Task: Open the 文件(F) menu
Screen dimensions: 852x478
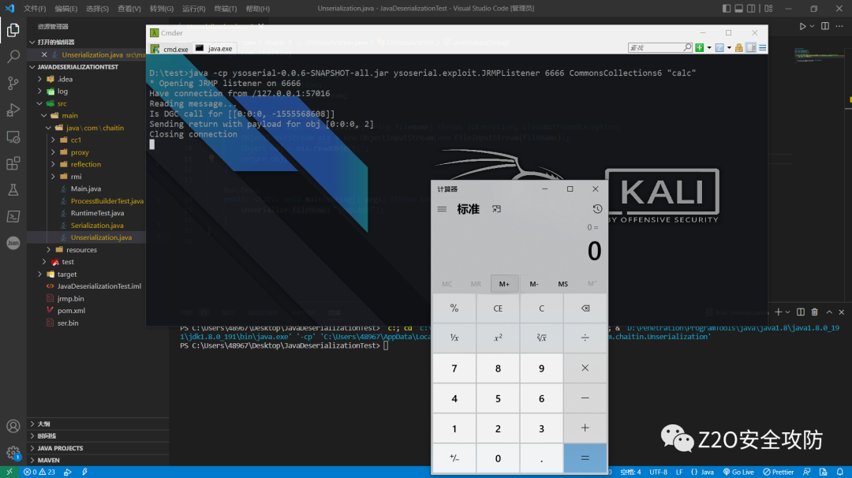Action: point(35,9)
